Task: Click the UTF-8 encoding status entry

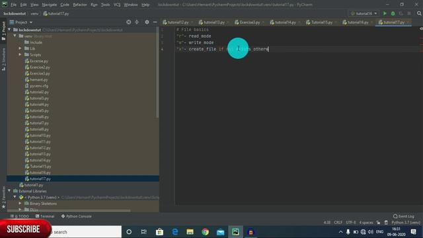Action: pyautogui.click(x=351, y=223)
